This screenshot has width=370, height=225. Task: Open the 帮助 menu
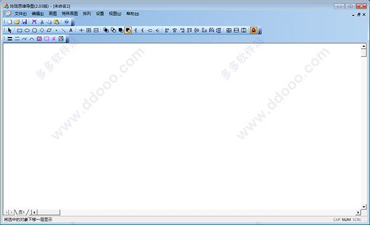pyautogui.click(x=133, y=14)
